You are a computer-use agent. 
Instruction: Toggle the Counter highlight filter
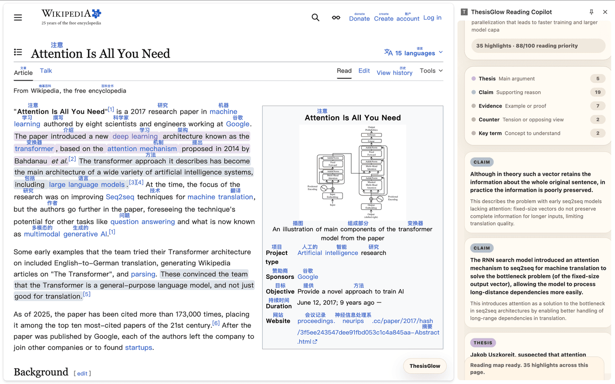(538, 120)
